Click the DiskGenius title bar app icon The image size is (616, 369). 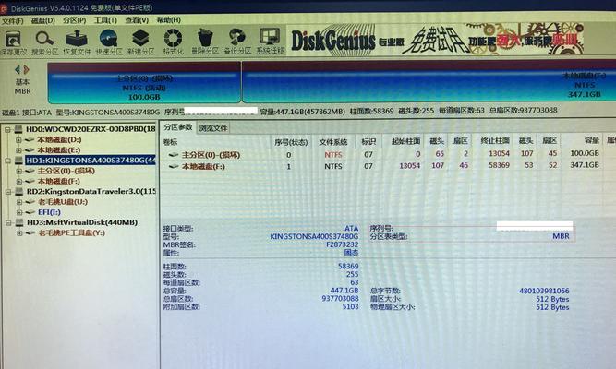[4, 8]
